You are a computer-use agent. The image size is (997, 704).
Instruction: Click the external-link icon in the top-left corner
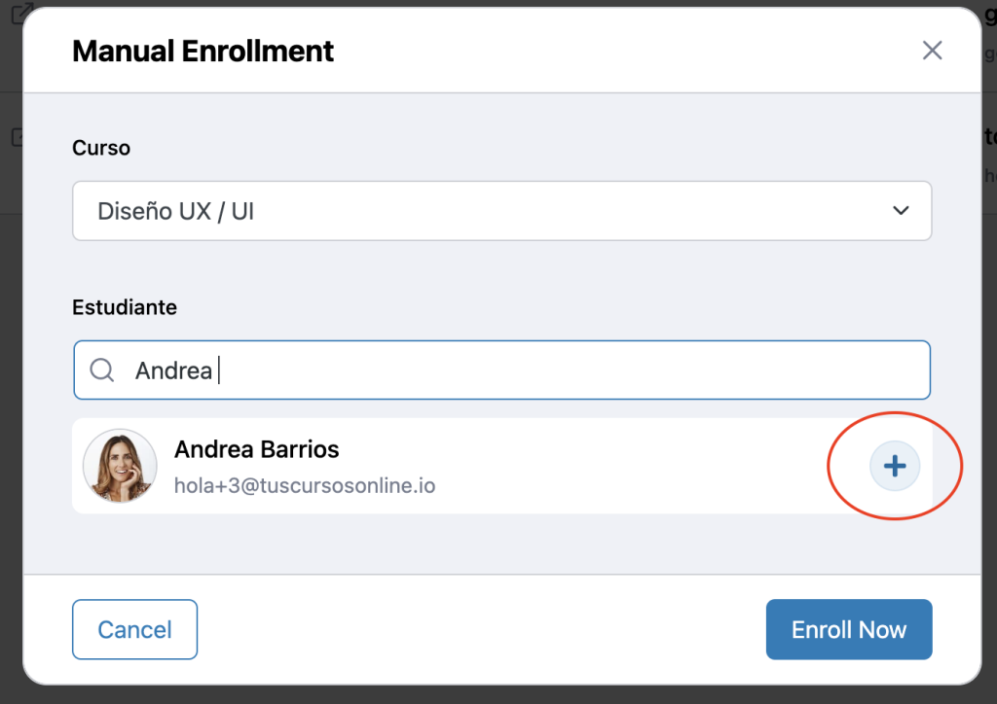click(x=18, y=14)
